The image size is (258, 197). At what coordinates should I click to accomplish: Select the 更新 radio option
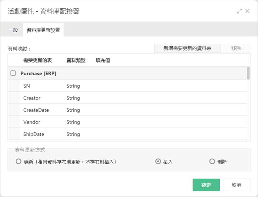pos(18,161)
